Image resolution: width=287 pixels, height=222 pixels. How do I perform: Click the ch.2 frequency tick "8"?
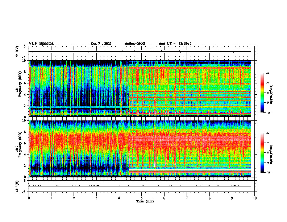25,132
